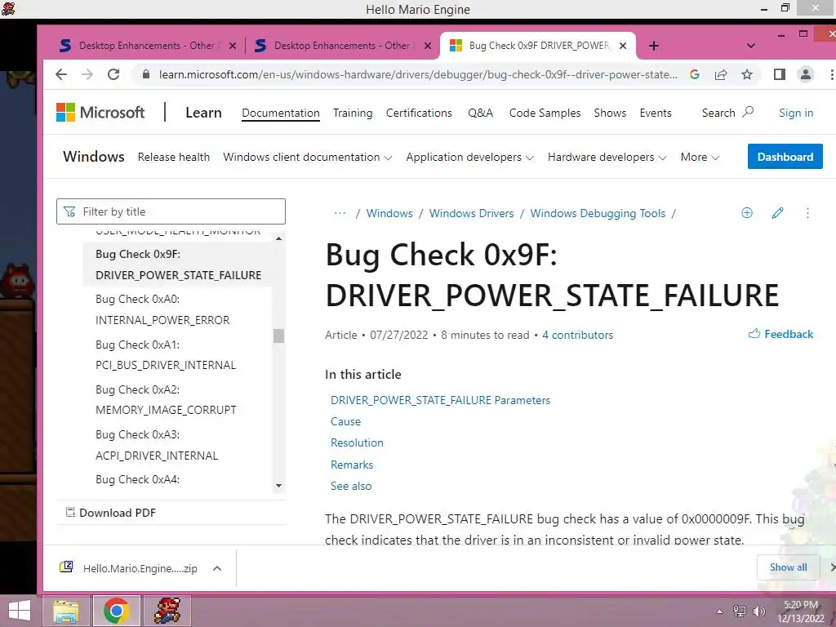Expand the More dropdown
The image size is (836, 627).
pyautogui.click(x=700, y=158)
